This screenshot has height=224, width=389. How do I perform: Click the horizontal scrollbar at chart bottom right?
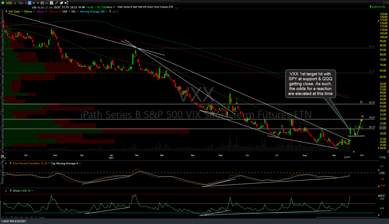coord(347,217)
